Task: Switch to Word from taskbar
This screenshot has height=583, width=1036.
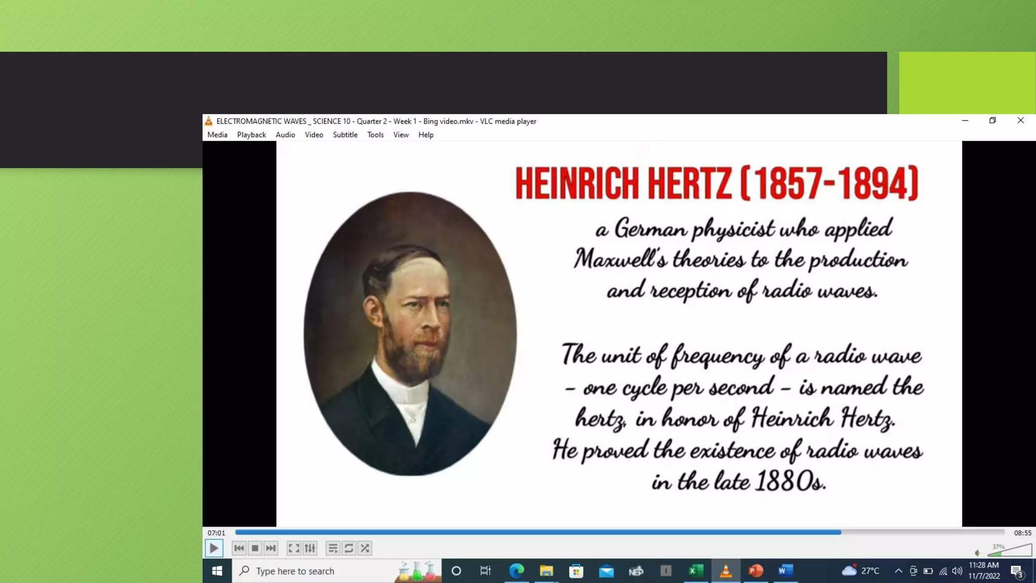Action: [x=786, y=571]
